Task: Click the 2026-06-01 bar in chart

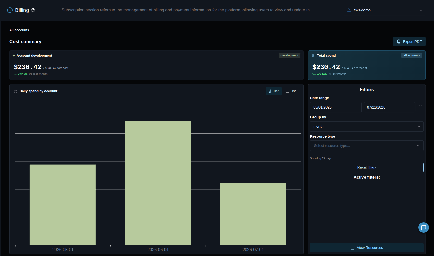Action: pos(158,183)
